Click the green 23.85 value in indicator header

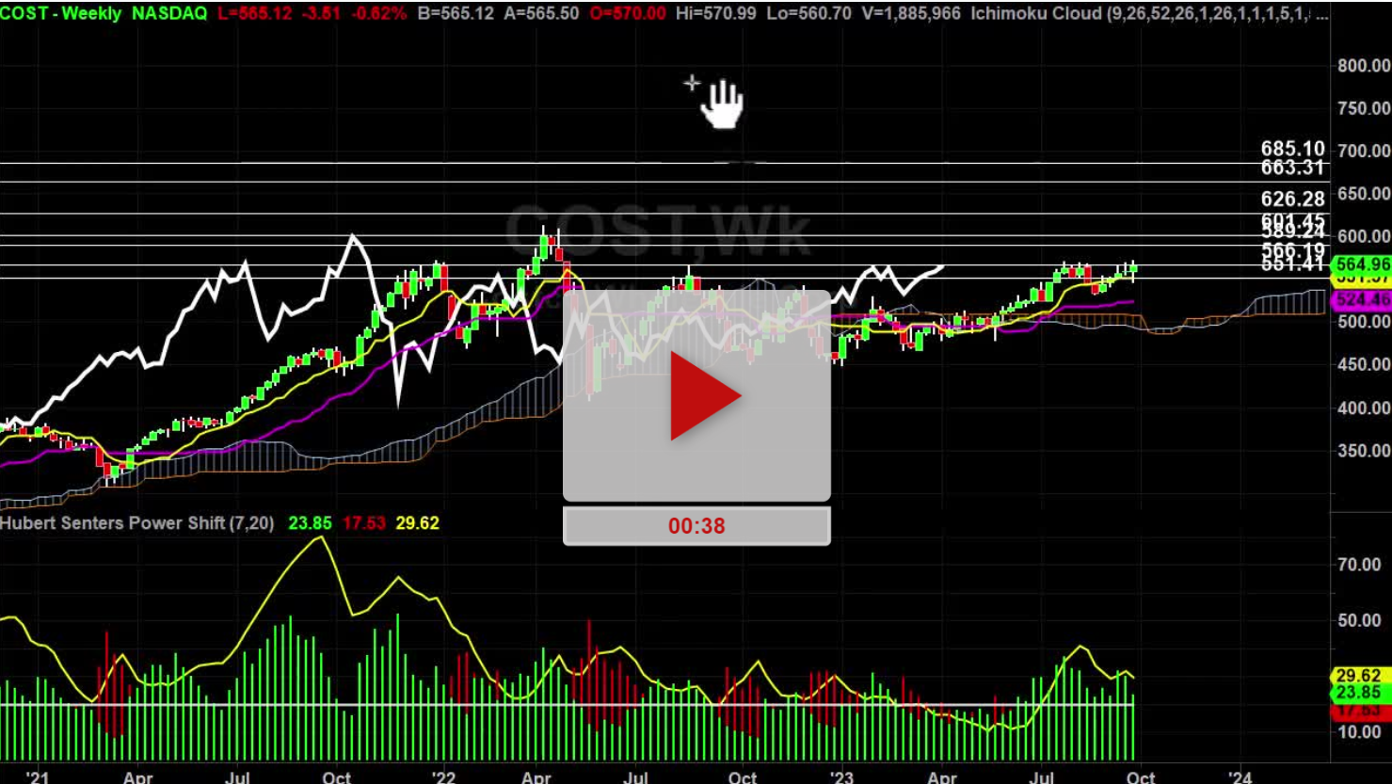(x=310, y=522)
